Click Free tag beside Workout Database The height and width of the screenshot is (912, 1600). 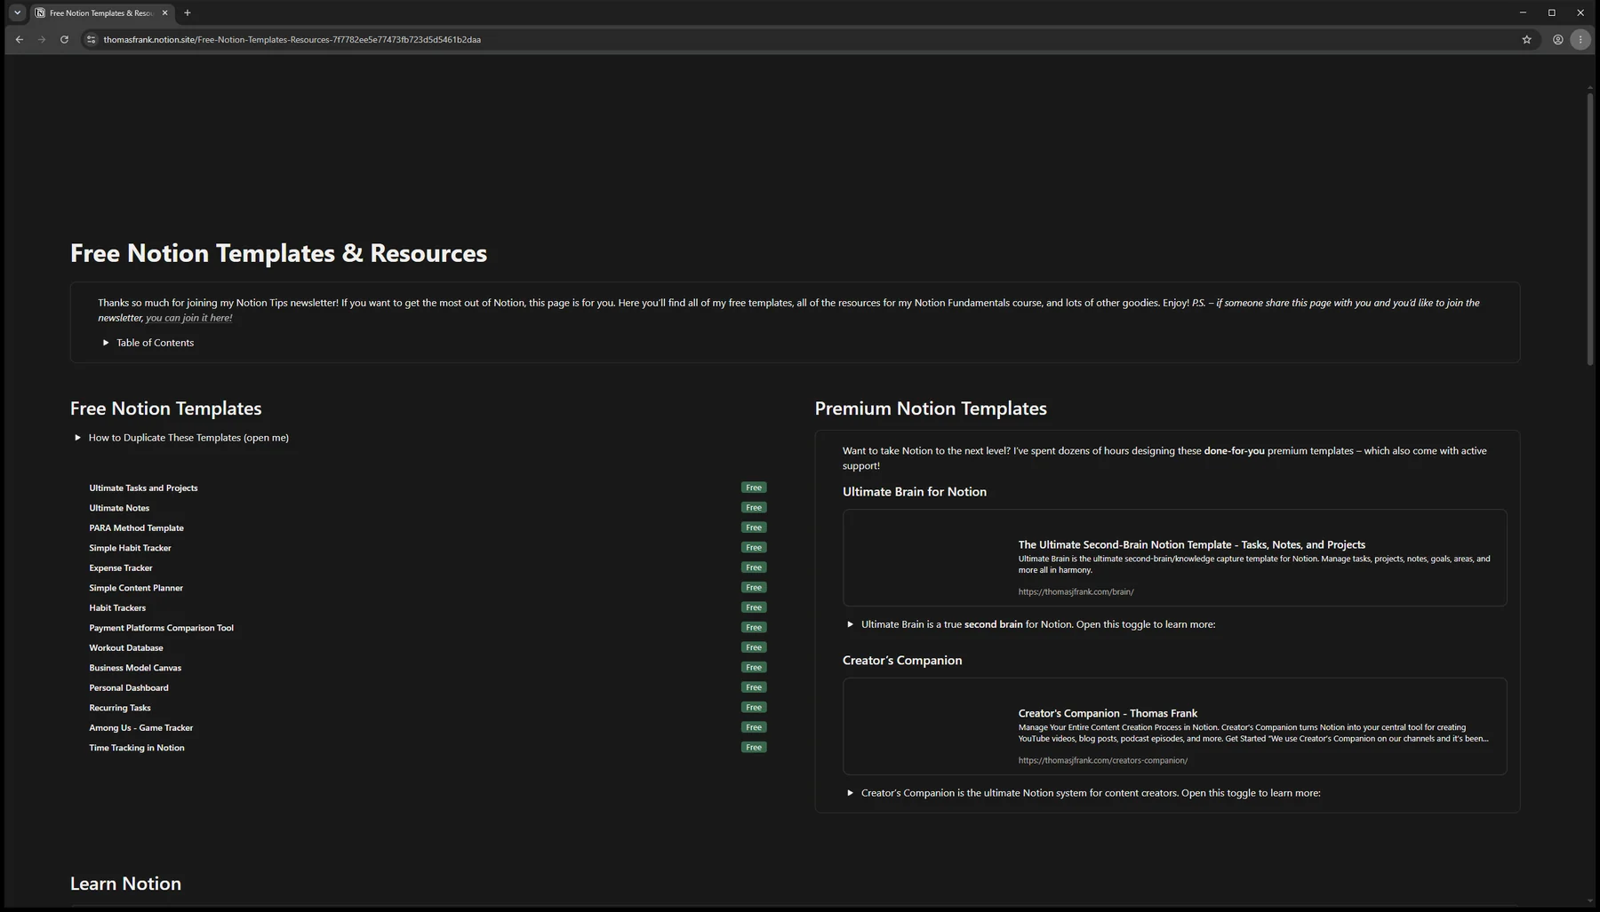click(754, 647)
